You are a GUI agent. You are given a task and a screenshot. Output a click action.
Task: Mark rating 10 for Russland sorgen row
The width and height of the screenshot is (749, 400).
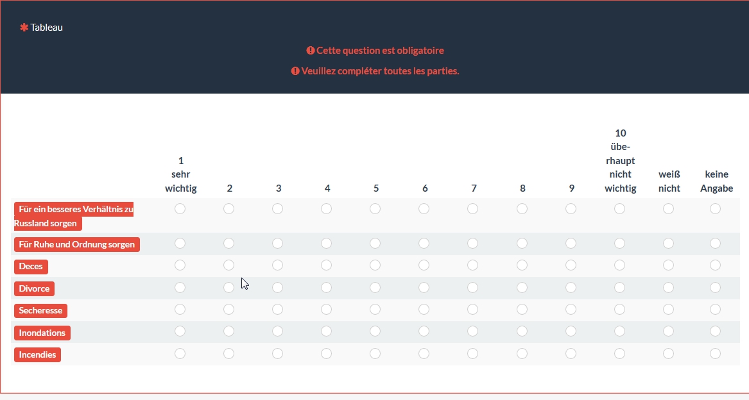coord(619,208)
